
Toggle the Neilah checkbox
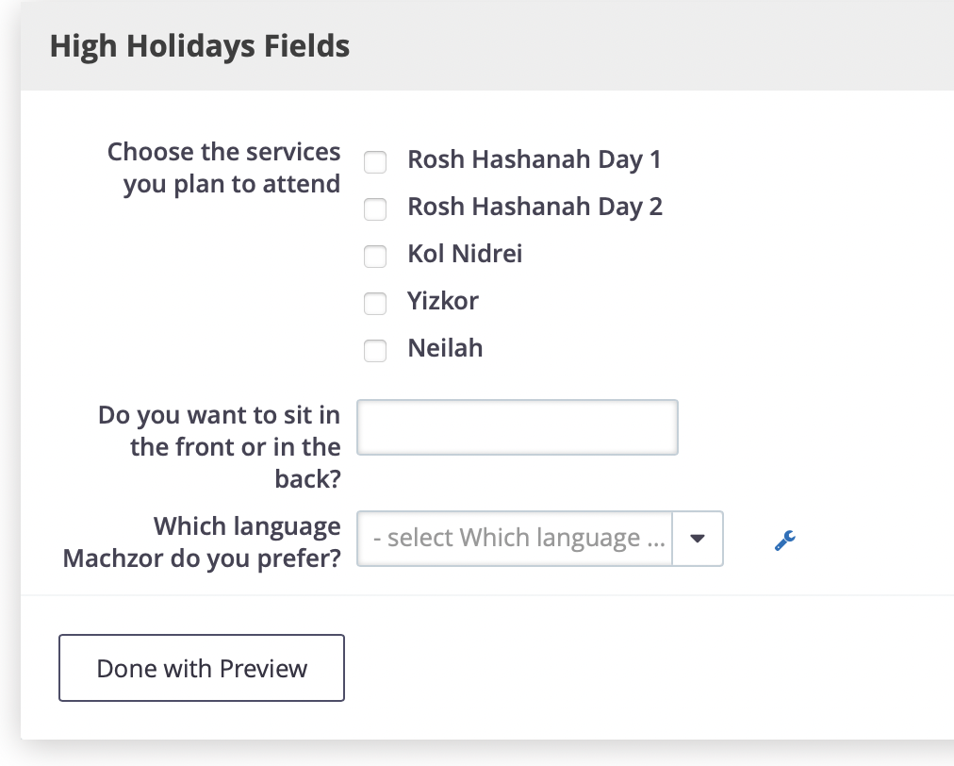375,351
